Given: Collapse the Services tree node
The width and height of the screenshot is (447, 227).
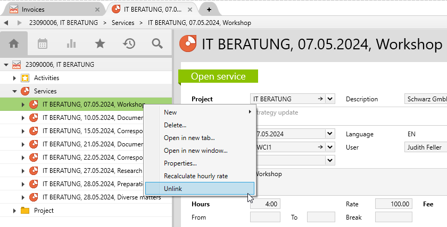Looking at the screenshot, I should (x=15, y=91).
